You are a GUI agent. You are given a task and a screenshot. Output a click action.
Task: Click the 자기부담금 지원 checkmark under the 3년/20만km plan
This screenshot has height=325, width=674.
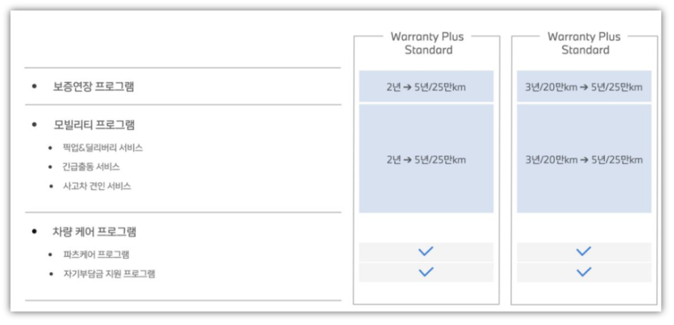point(584,273)
